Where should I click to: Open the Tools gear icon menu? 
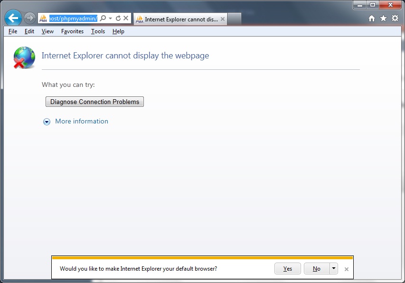tap(395, 18)
